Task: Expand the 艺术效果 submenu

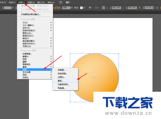Action: coord(35,72)
